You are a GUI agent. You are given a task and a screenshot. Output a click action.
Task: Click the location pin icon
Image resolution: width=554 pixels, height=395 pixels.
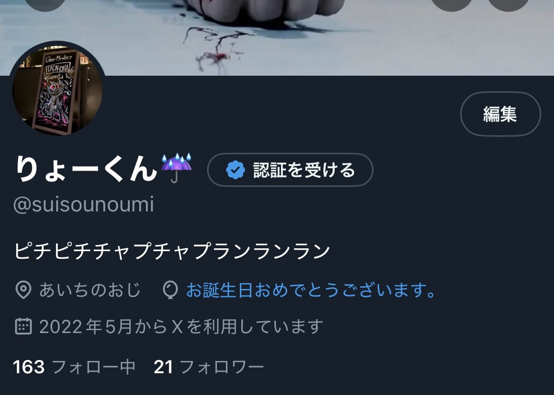24,290
